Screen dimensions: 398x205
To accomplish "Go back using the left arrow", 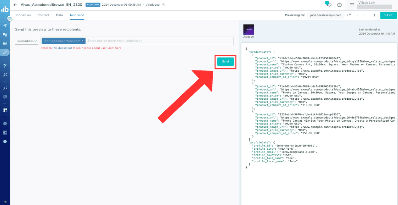I will tap(15, 5).
